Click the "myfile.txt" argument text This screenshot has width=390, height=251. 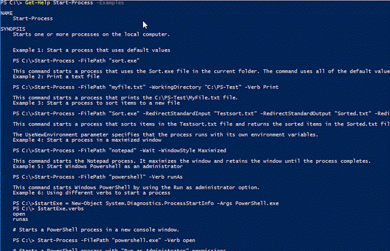tap(127, 87)
